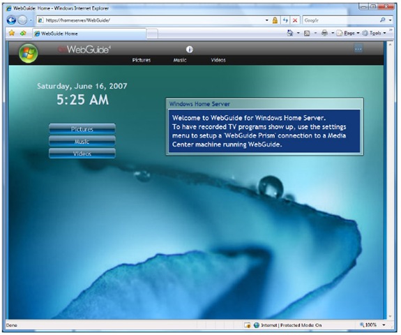Expand the address bar history dropdown
Screen dimensions: 401x335
pos(266,20)
